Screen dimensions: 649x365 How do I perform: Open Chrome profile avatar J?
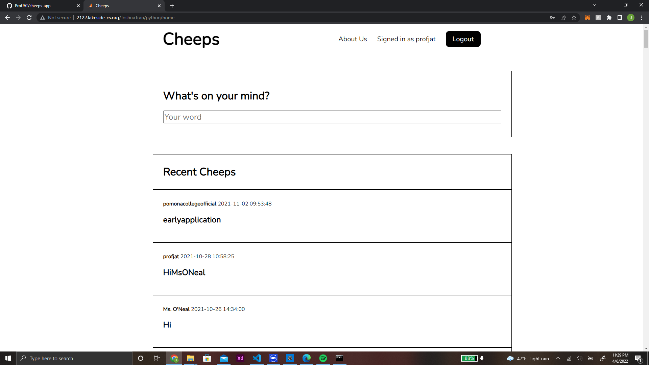631,18
